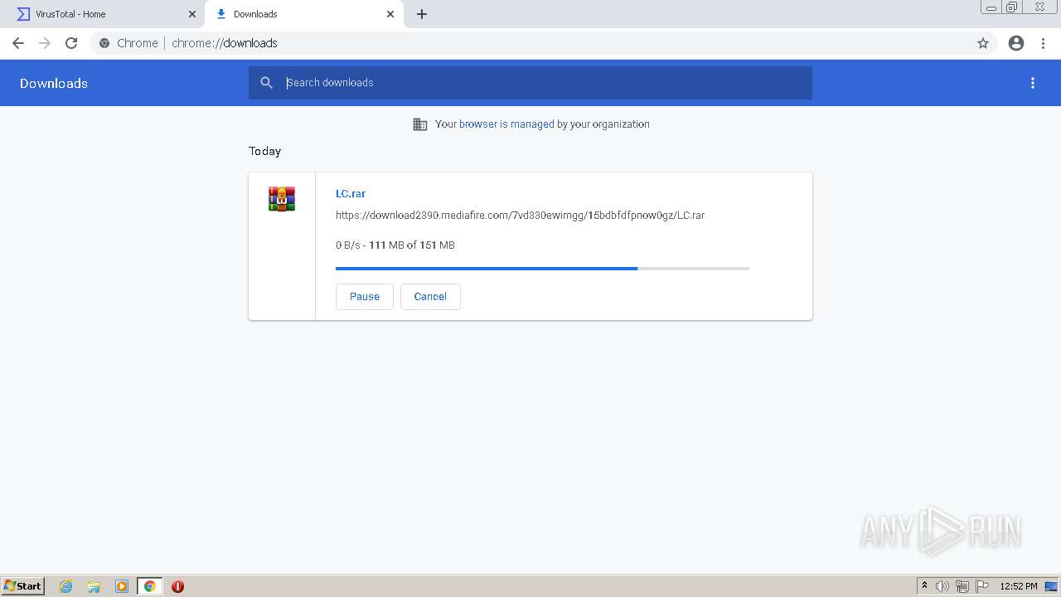Open the Downloads page more actions menu
Image resolution: width=1061 pixels, height=597 pixels.
click(1033, 83)
